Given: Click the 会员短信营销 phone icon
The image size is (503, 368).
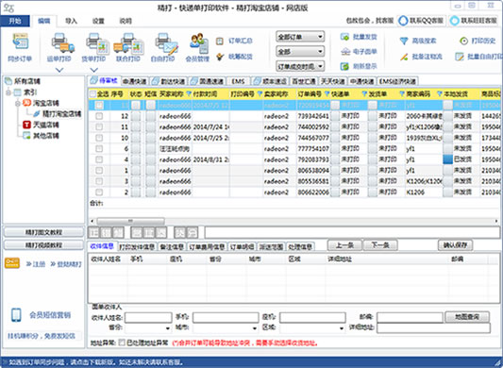Looking at the screenshot, I should pos(16,315).
